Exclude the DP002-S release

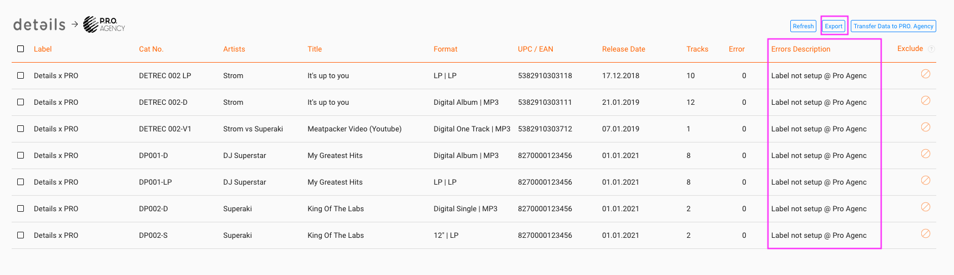(925, 233)
